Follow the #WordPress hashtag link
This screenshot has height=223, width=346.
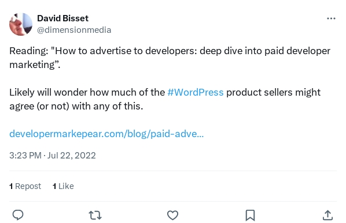tap(196, 92)
